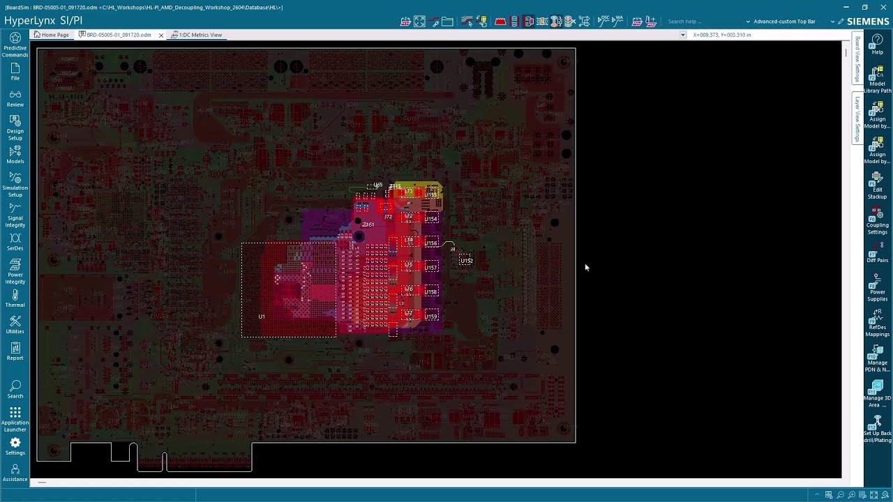Viewport: 893px width, 502px height.
Task: Open the Model Library Path command
Action: coord(877,80)
